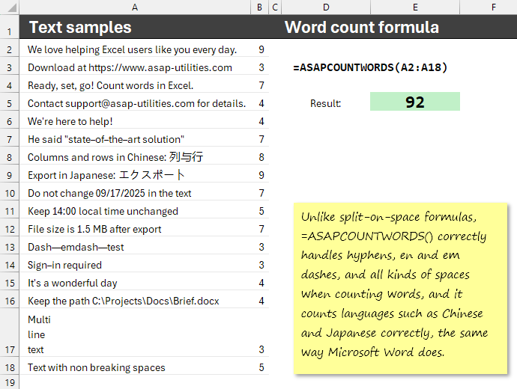Select row 1 header
The image size is (517, 389).
coord(10,27)
